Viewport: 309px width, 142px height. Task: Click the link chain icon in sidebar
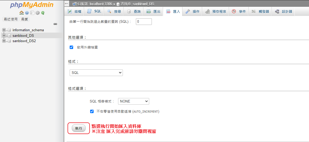(x=55, y=24)
